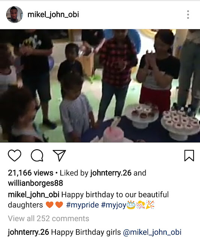Play the birthday party video
This screenshot has height=240, width=200.
[x=100, y=86]
